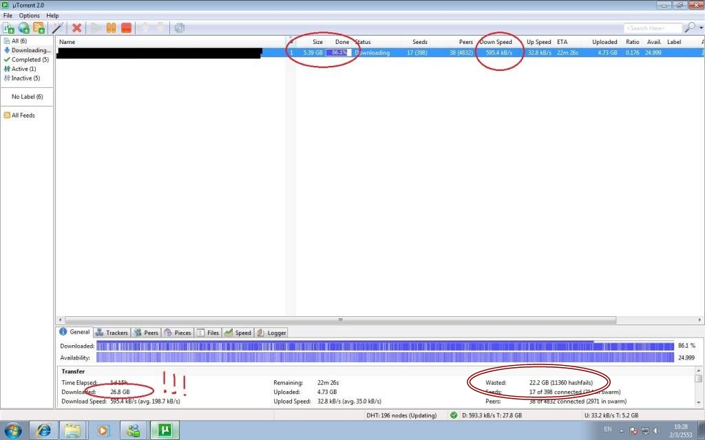Select No Label (6) in the sidebar
Screen dimensions: 705x440
point(27,96)
